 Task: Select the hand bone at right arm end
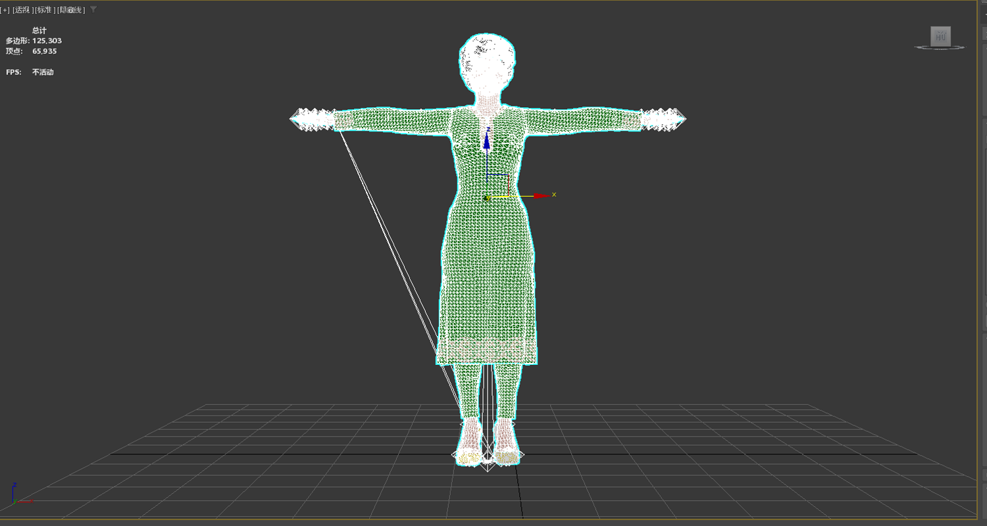click(x=663, y=118)
